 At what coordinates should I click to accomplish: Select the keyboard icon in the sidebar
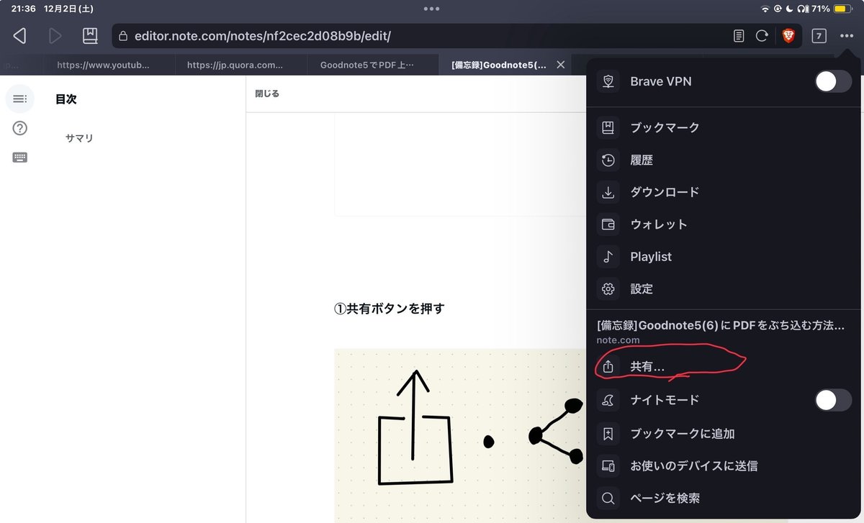click(x=19, y=157)
